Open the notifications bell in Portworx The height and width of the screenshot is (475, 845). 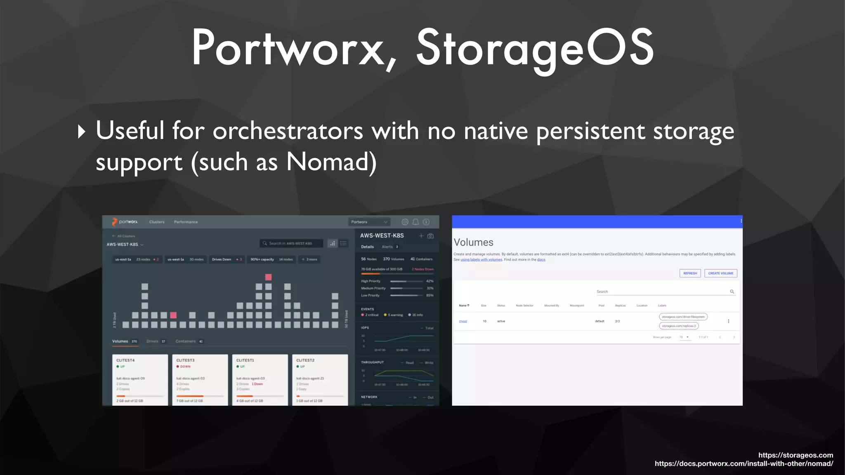click(x=415, y=222)
